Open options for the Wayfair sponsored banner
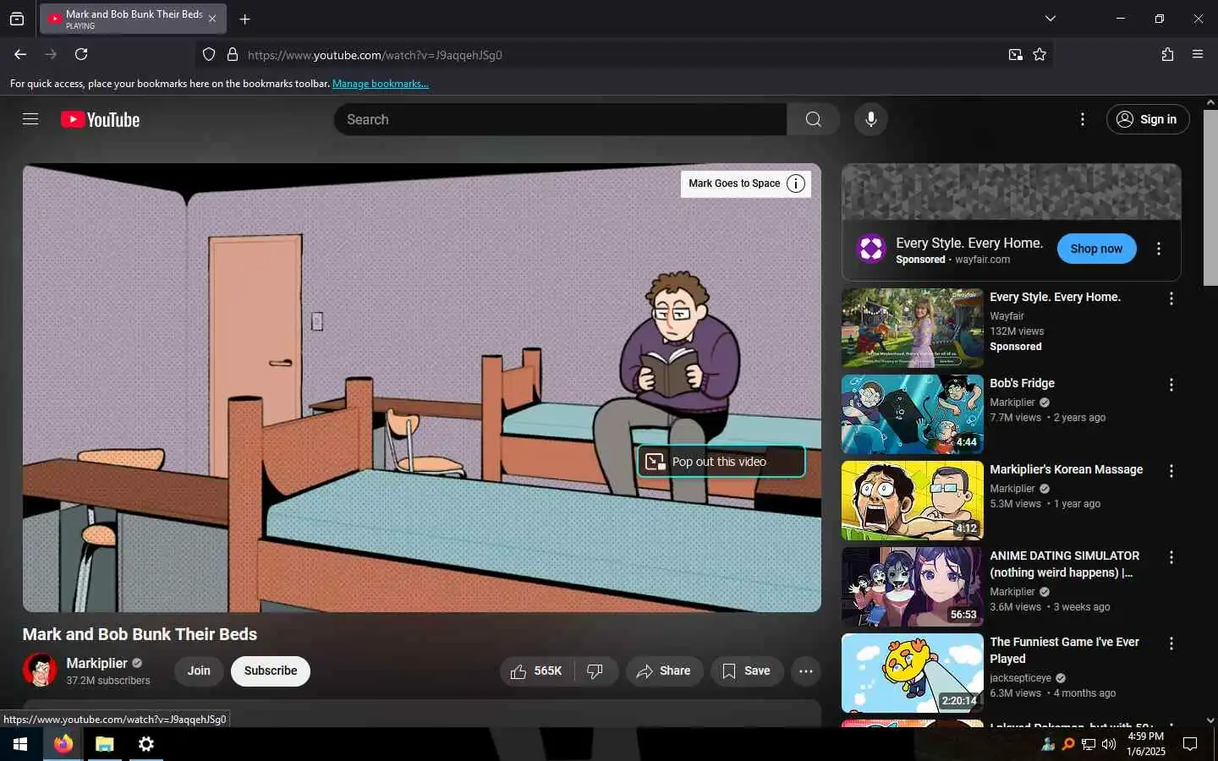 click(x=1159, y=249)
